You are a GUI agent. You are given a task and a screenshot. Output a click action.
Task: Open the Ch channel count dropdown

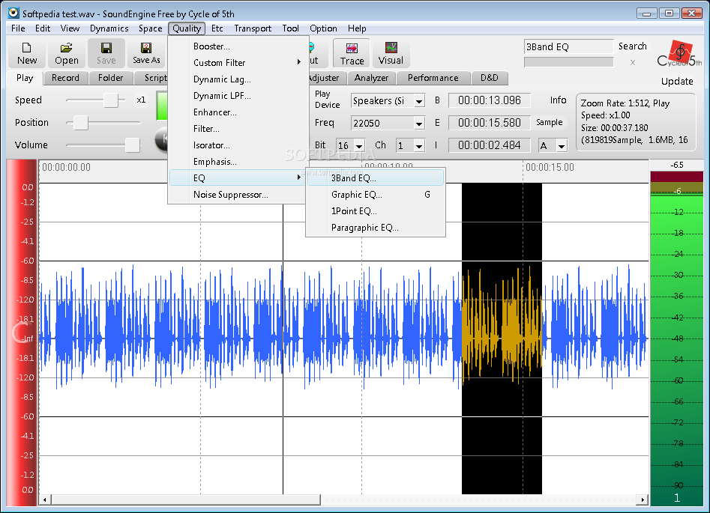(419, 146)
